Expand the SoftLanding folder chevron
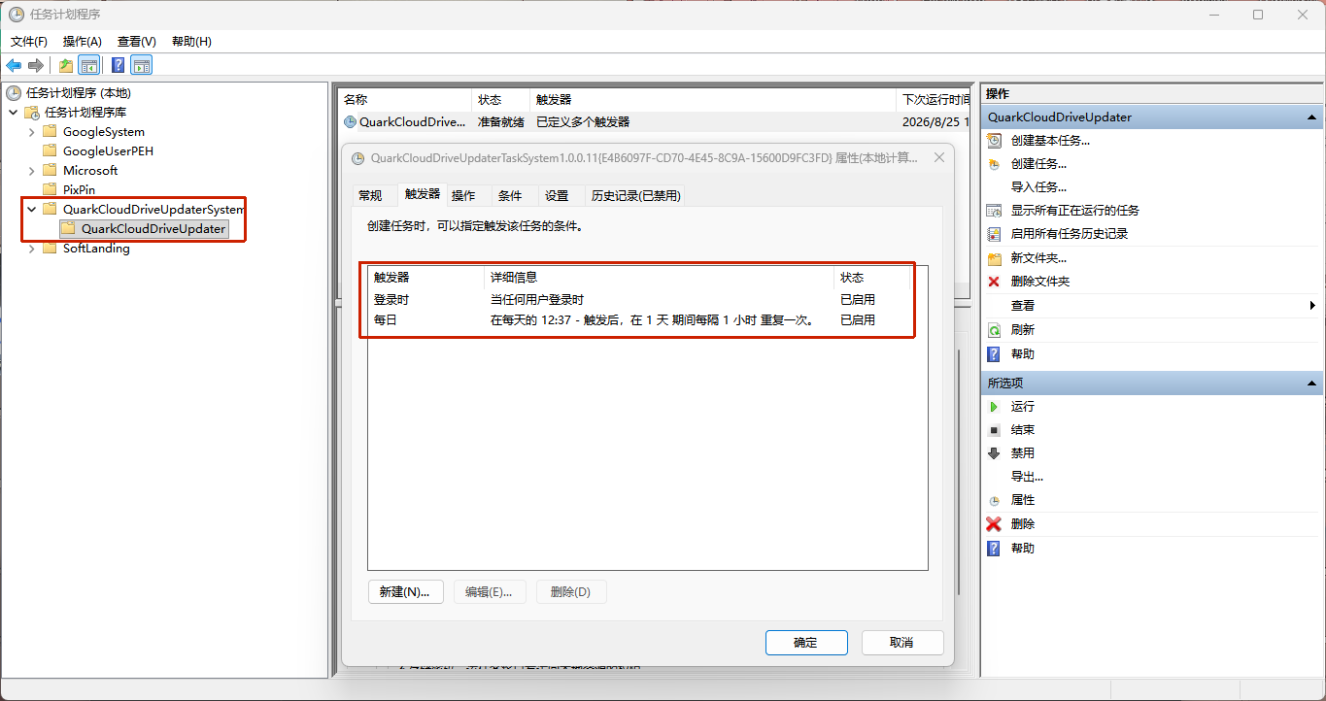Viewport: 1326px width, 701px height. tap(31, 249)
